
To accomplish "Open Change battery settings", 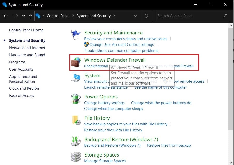I will pyautogui.click(x=104, y=103).
